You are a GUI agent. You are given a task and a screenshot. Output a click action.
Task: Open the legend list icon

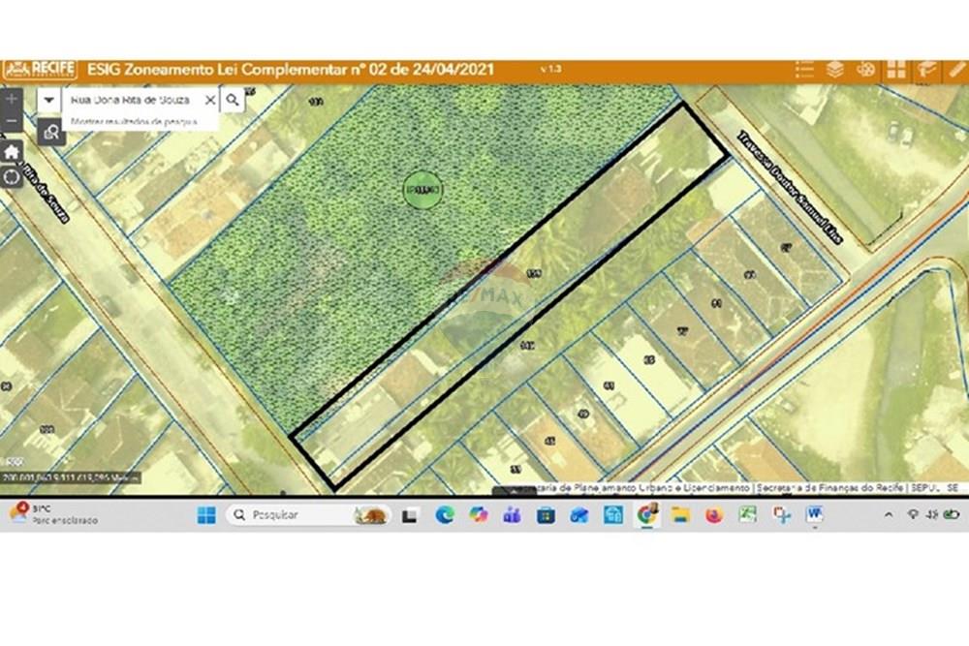(803, 70)
